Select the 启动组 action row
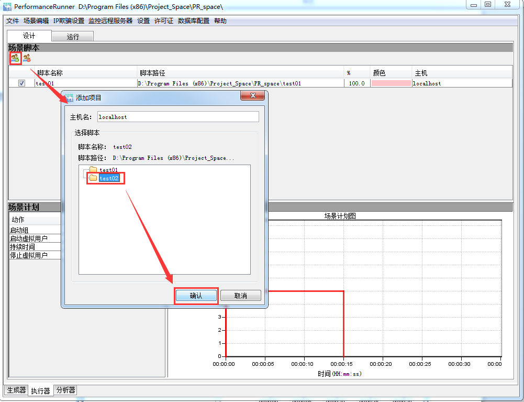 click(35, 230)
